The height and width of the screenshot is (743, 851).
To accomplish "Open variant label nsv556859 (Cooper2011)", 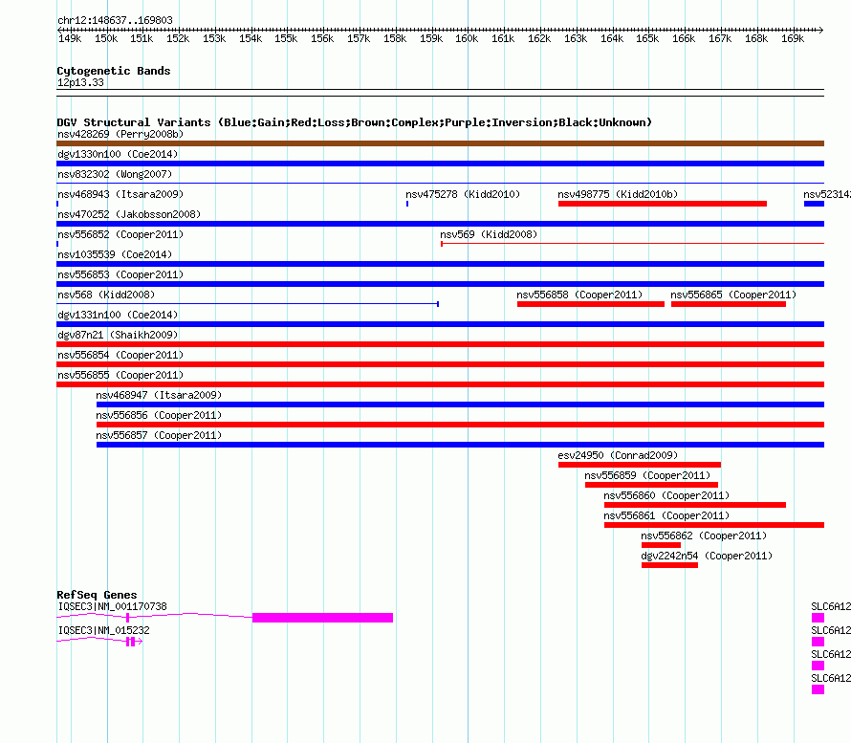I will pos(647,475).
